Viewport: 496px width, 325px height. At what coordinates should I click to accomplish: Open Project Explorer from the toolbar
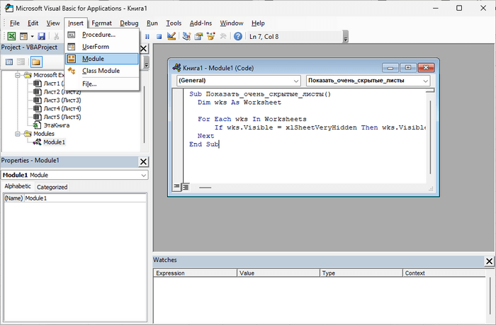coord(187,36)
